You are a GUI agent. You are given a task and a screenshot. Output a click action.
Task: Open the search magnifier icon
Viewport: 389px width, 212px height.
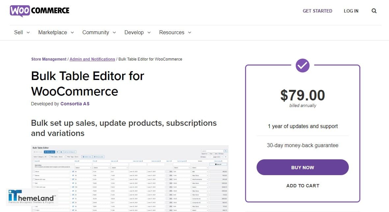tap(374, 11)
